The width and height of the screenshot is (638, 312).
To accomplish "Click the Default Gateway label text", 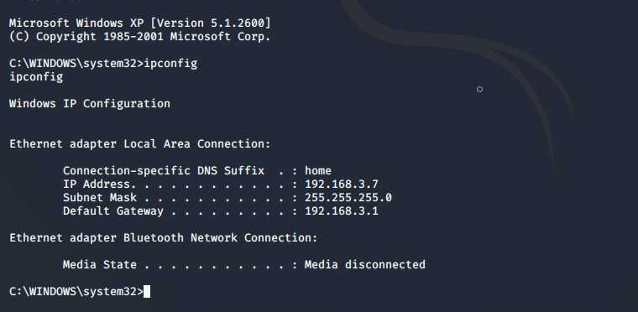I will click(x=113, y=211).
